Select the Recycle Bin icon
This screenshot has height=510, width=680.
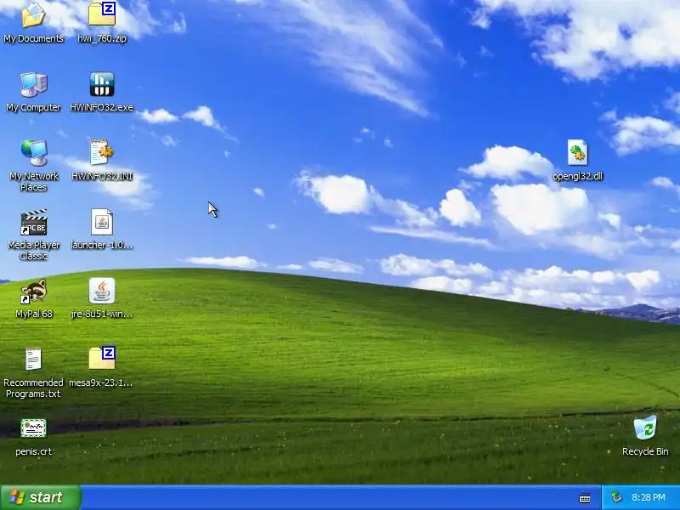coord(645,428)
